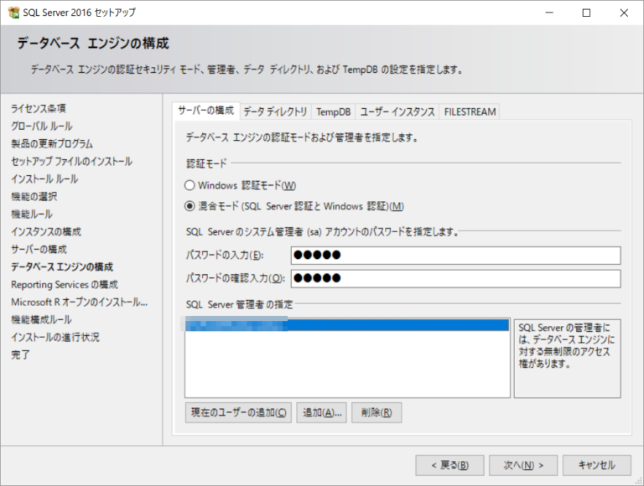Click the パスワードの確認入力 field
Image resolution: width=644 pixels, height=486 pixels.
(x=454, y=278)
